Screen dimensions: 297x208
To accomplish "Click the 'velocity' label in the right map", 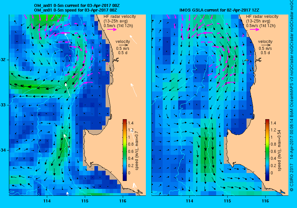I will click(265, 42).
